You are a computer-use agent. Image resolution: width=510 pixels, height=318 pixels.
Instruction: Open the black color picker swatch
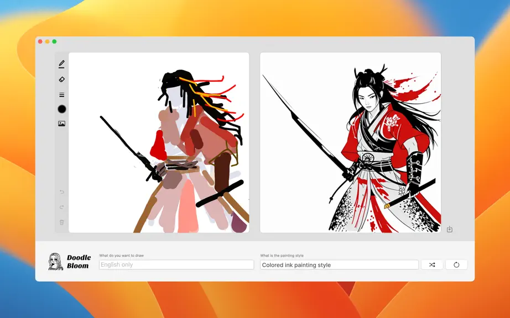click(62, 109)
